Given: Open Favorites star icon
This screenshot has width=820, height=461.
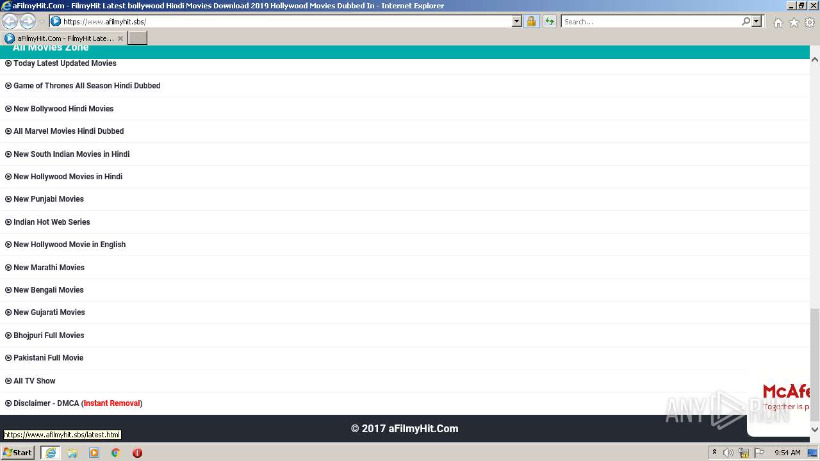Looking at the screenshot, I should pos(794,22).
